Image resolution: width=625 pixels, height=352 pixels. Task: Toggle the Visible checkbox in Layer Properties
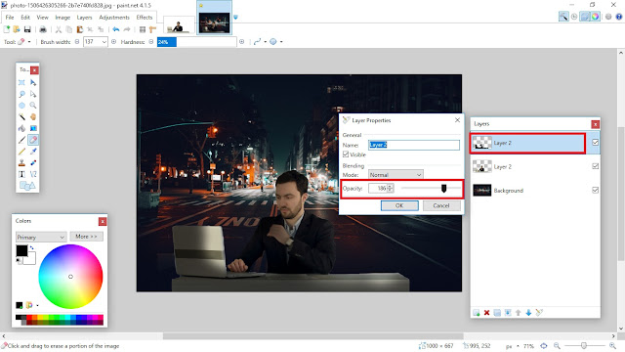[346, 154]
